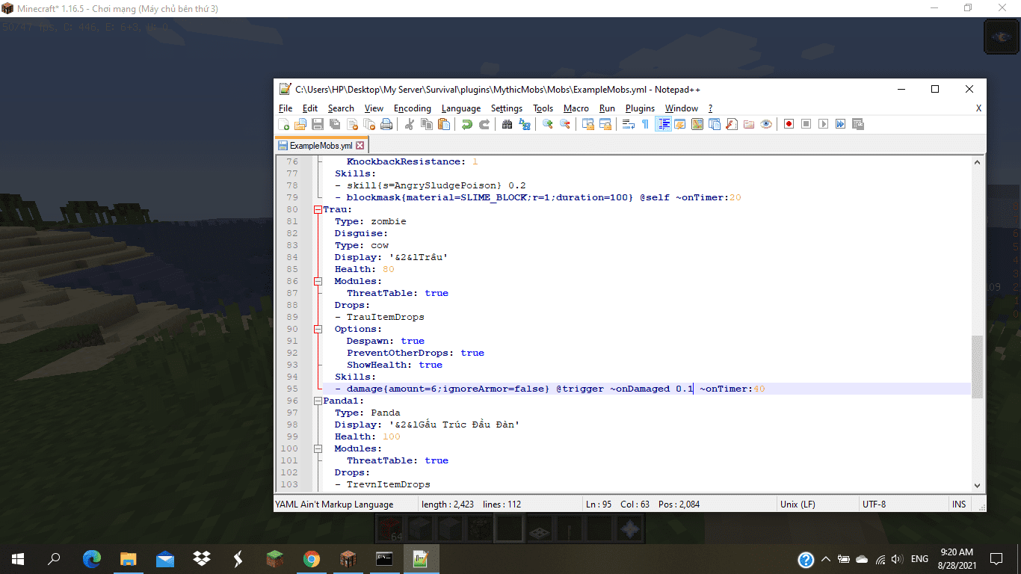Close the ExampleMobs.yml tab
Image resolution: width=1021 pixels, height=574 pixels.
(x=360, y=146)
